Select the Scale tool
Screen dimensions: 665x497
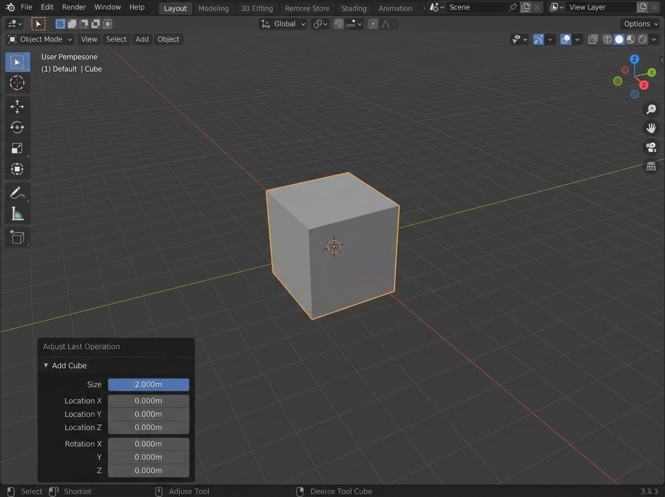[x=18, y=148]
